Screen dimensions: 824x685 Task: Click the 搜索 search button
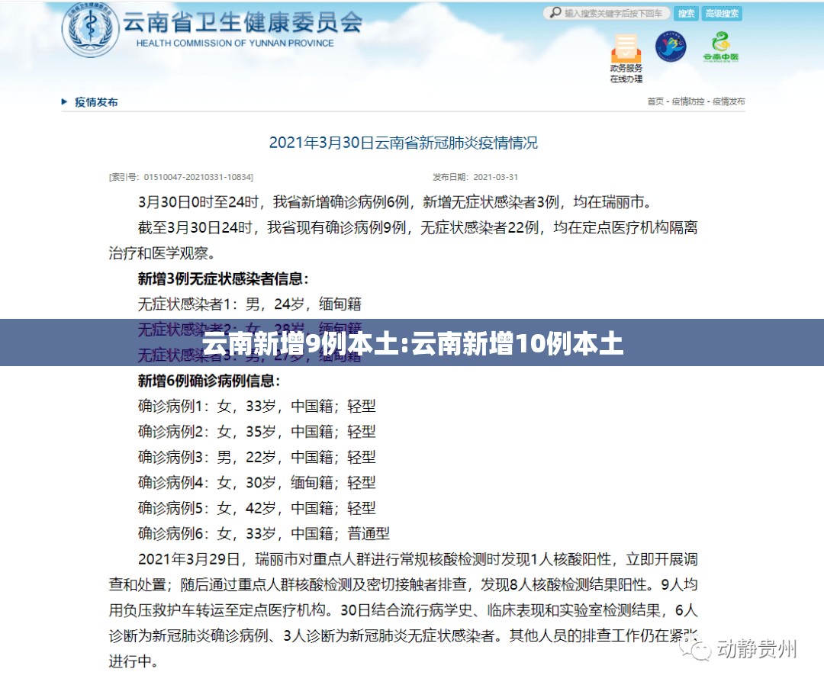click(x=686, y=13)
